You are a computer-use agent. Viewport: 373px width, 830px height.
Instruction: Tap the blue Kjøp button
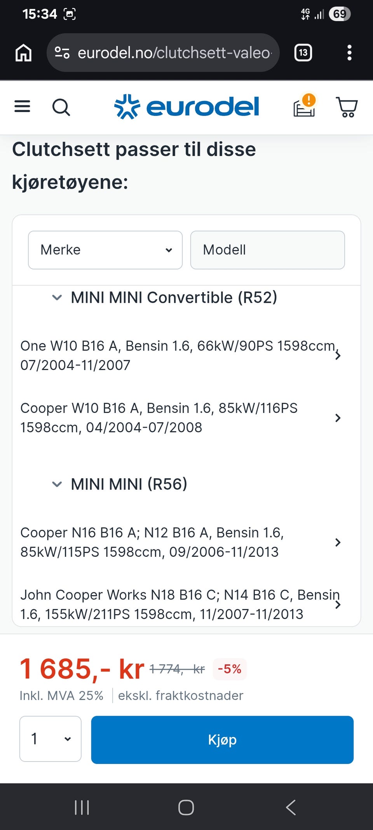click(x=222, y=740)
